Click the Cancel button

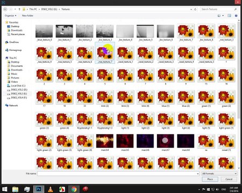pyautogui.click(x=229, y=179)
